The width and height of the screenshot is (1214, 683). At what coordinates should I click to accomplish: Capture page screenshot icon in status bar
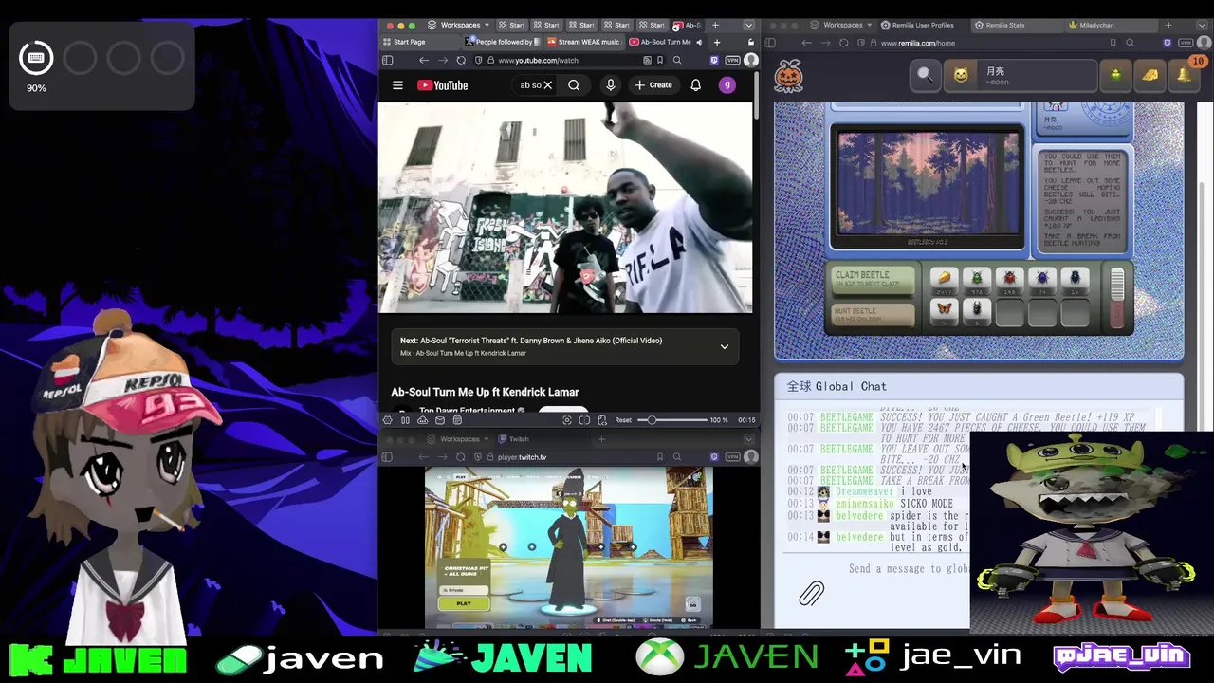(x=567, y=420)
